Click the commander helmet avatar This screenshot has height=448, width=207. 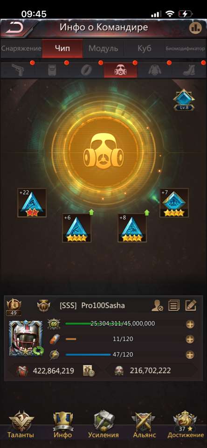click(26, 338)
